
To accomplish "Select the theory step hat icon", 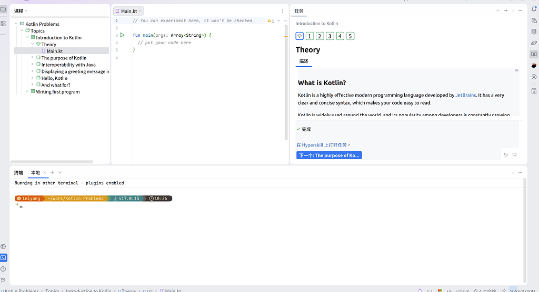I will point(300,36).
